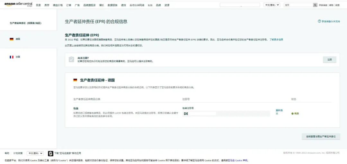Click the 搜索 input field
This screenshot has width=347, height=164.
pos(298,5)
